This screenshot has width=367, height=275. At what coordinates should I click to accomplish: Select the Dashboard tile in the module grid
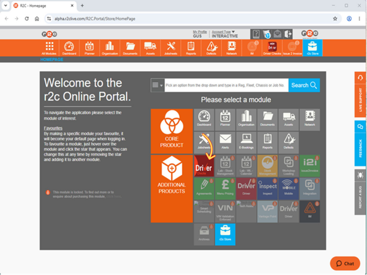pyautogui.click(x=204, y=120)
